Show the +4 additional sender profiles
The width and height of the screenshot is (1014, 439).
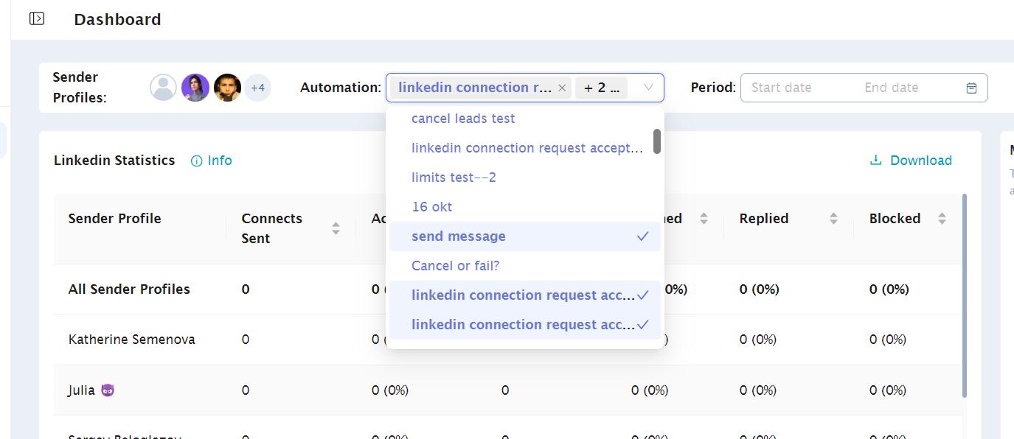(257, 88)
